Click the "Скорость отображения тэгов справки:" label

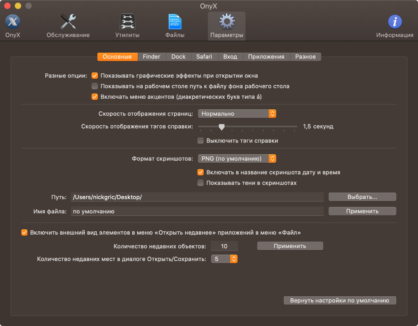click(x=137, y=126)
